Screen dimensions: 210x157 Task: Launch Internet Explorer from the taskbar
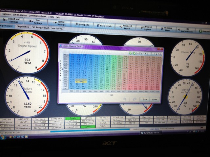click(14, 137)
